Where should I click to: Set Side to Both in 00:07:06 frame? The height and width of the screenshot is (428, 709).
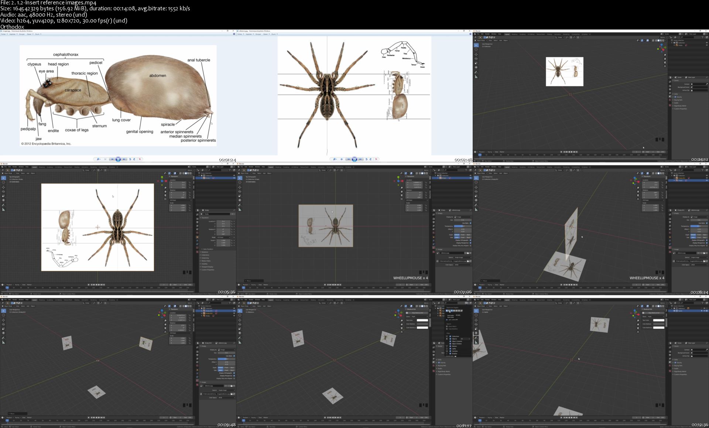click(x=457, y=238)
